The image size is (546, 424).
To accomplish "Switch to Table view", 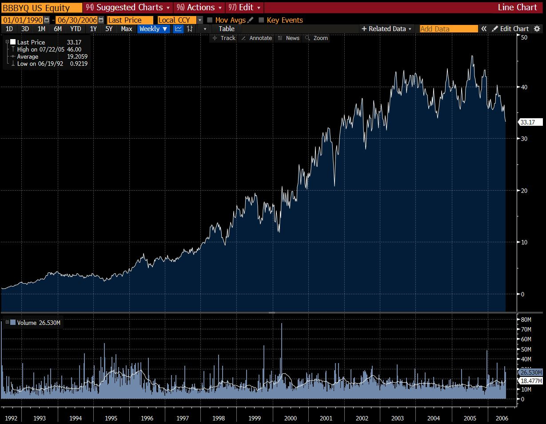I will (226, 29).
